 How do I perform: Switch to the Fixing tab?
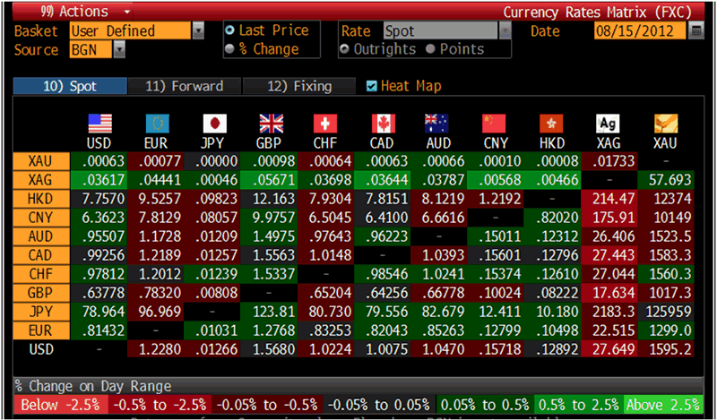coord(300,87)
